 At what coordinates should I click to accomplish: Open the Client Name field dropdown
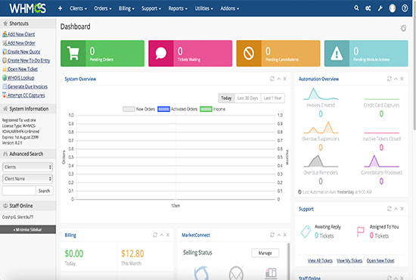click(x=27, y=179)
